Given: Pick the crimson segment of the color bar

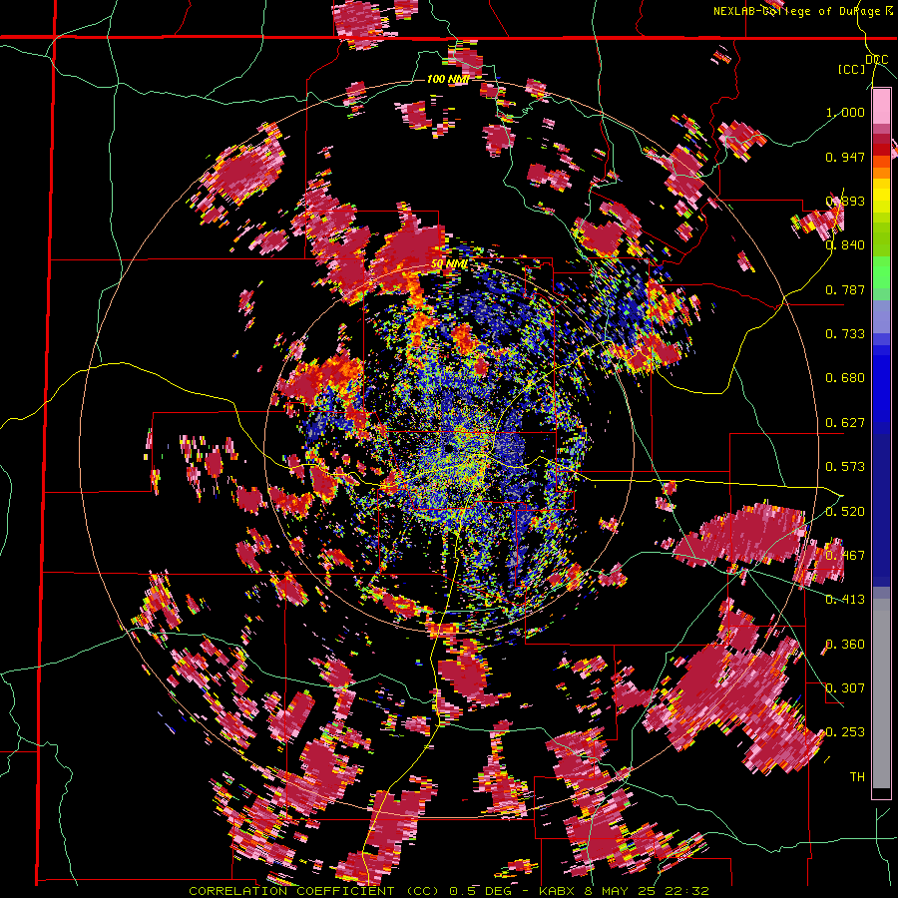Looking at the screenshot, I should point(881,139).
